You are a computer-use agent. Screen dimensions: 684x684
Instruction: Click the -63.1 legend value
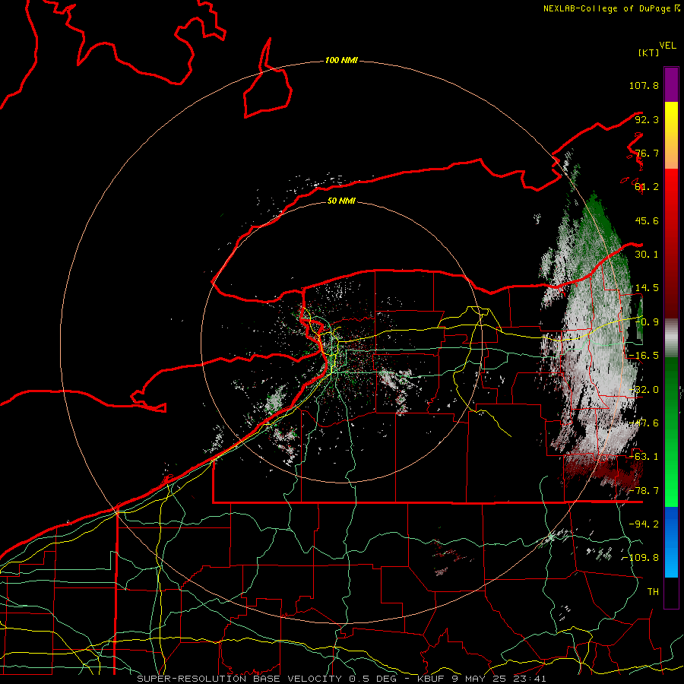[644, 457]
